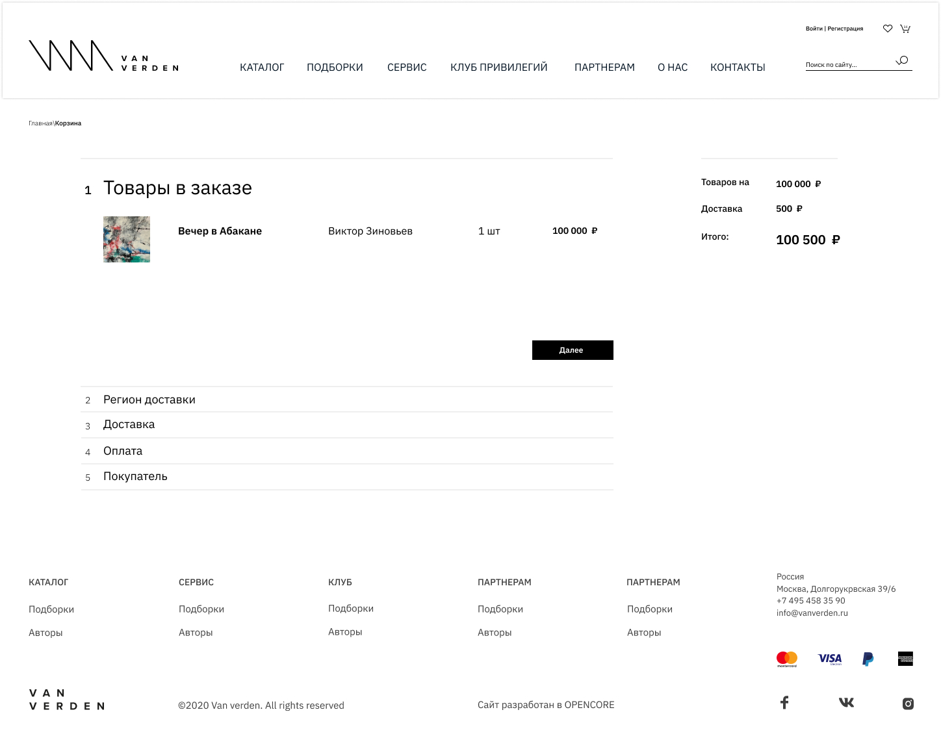This screenshot has width=941, height=736.
Task: Click the info@vanverden.ru email address
Action: (812, 613)
